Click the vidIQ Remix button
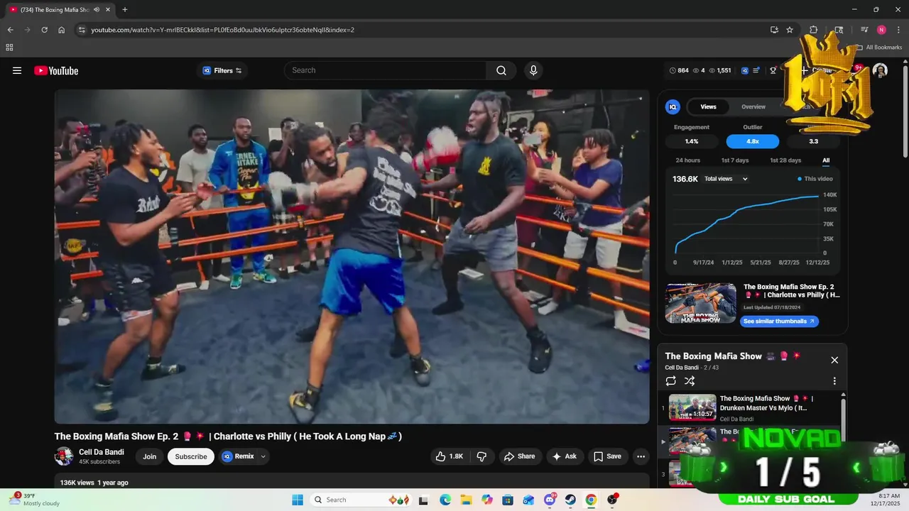 [x=239, y=456]
